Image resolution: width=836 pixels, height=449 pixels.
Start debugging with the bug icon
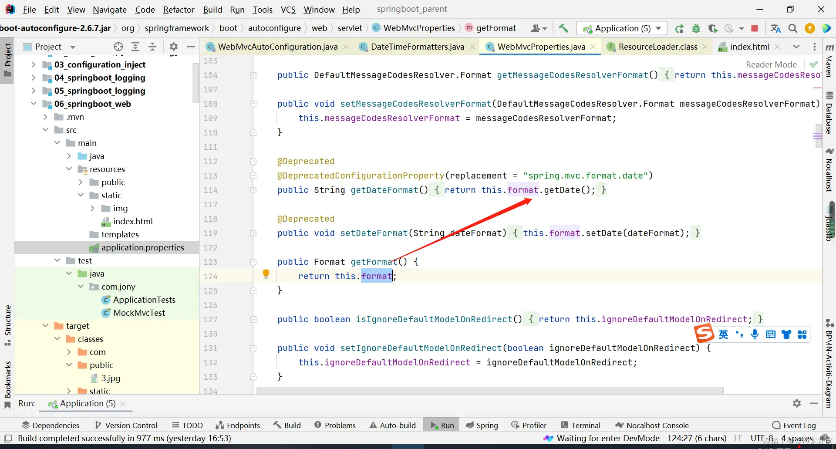696,29
